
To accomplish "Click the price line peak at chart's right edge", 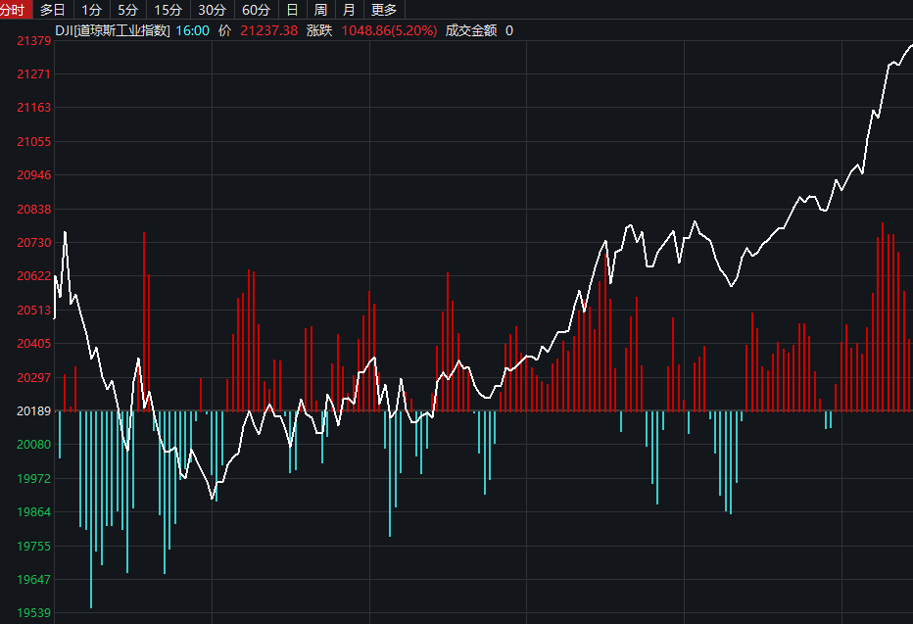I will tap(909, 45).
